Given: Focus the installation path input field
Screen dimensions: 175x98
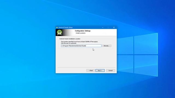Looking at the screenshot, I should [81, 46].
